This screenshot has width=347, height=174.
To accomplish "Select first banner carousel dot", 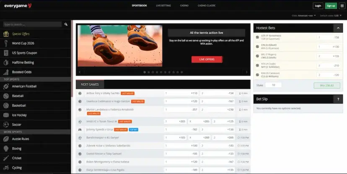I will pyautogui.click(x=145, y=72).
